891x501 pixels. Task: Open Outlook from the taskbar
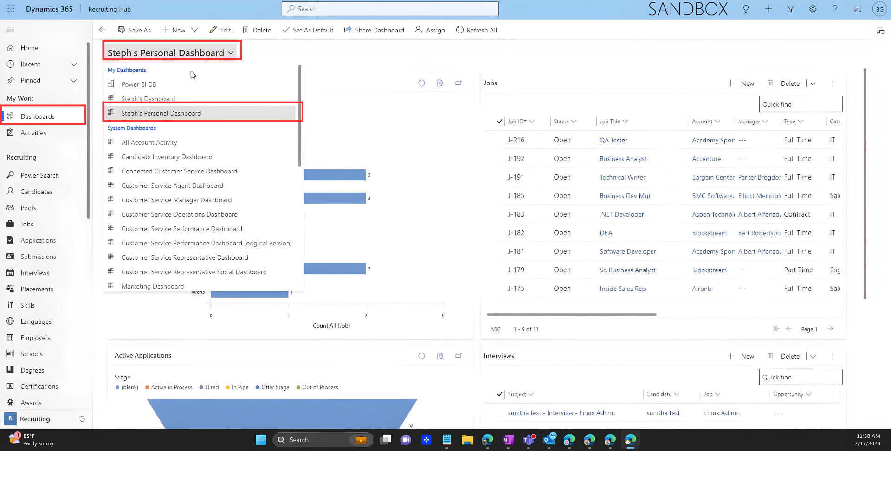pyautogui.click(x=549, y=440)
